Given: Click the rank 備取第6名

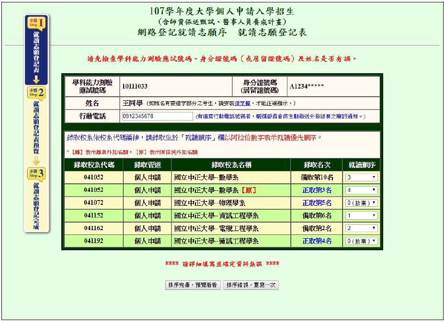Looking at the screenshot, I should coord(317,216).
